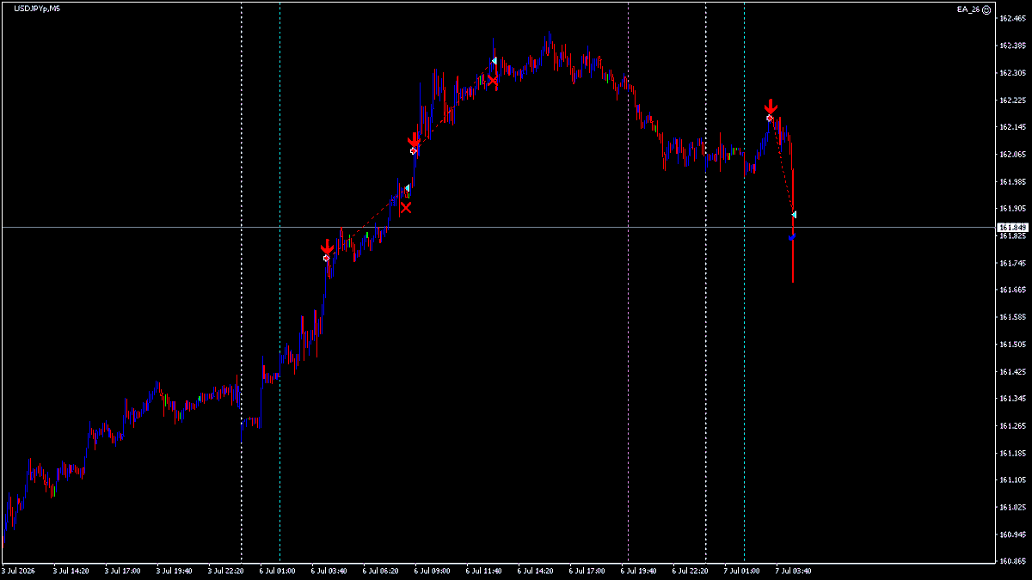
Task: Click the 162.065 price axis label
Action: click(x=1011, y=155)
